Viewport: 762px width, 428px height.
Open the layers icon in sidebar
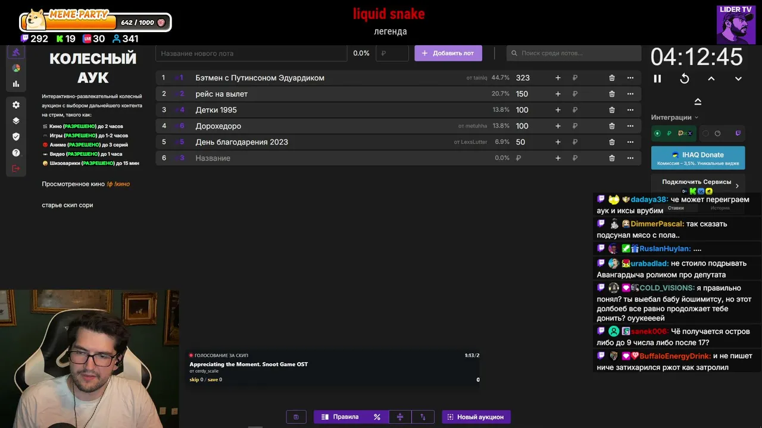coord(16,121)
